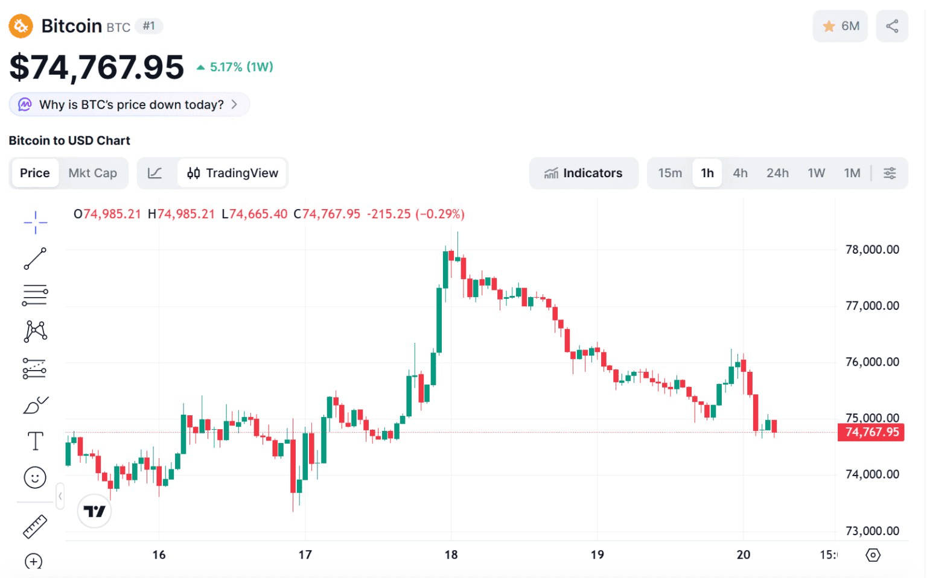Open the Fibonacci retracement tool
This screenshot has width=927, height=578.
35,295
